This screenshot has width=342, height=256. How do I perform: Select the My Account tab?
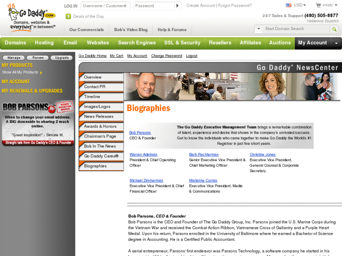click(x=312, y=43)
